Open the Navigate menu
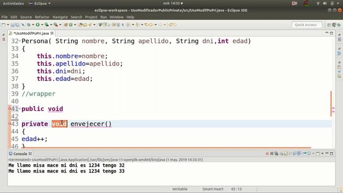This screenshot has height=193, width=343. coord(60,17)
